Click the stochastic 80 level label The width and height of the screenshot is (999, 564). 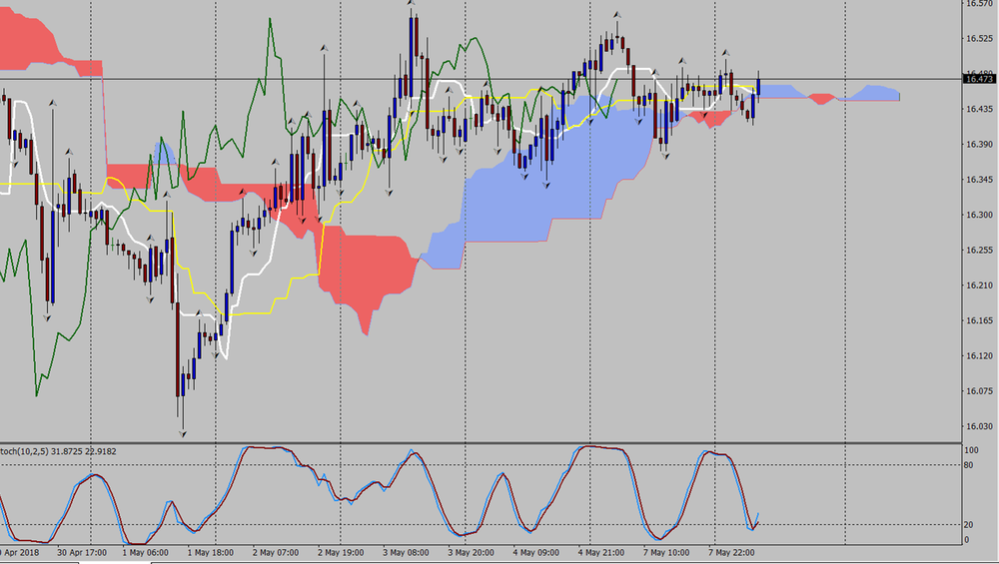point(968,465)
